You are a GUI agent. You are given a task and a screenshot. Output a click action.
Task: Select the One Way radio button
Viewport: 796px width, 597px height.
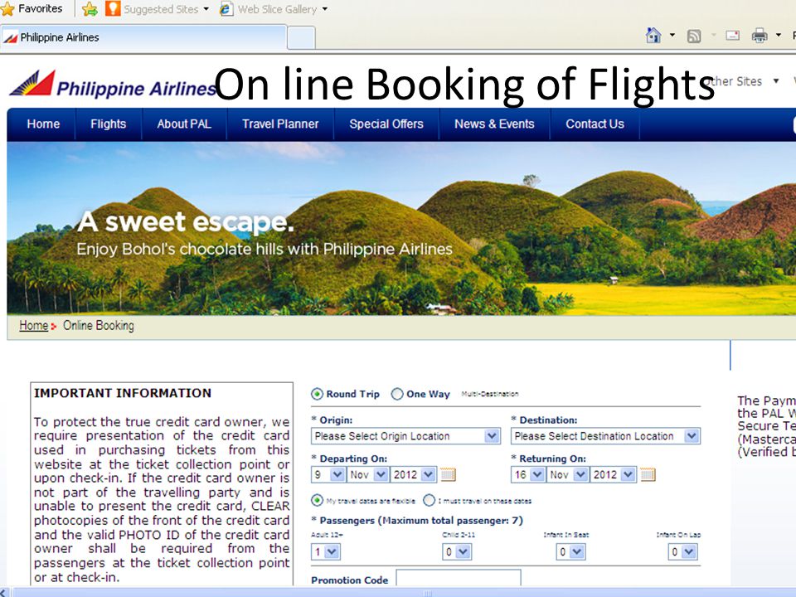click(x=397, y=394)
